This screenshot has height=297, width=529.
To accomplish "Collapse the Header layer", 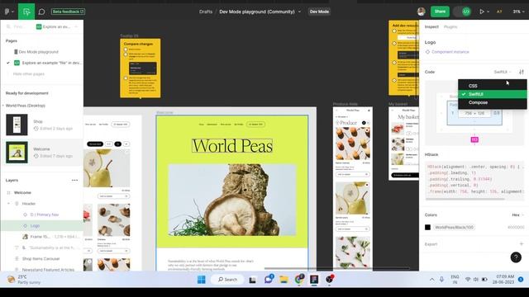I will coord(8,204).
